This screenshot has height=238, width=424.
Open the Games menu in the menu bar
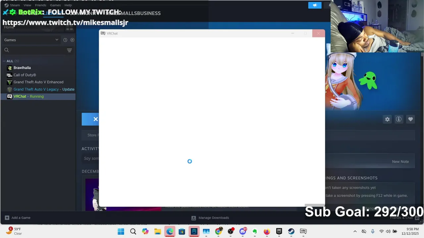[x=55, y=5]
